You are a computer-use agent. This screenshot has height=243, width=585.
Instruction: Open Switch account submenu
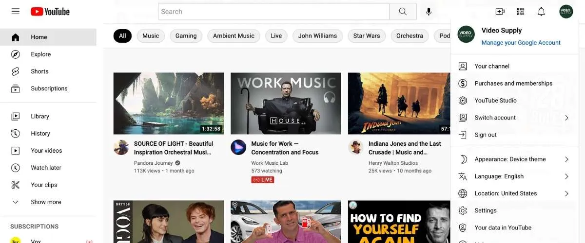[514, 118]
